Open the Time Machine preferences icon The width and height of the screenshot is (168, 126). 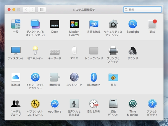pos(133,104)
